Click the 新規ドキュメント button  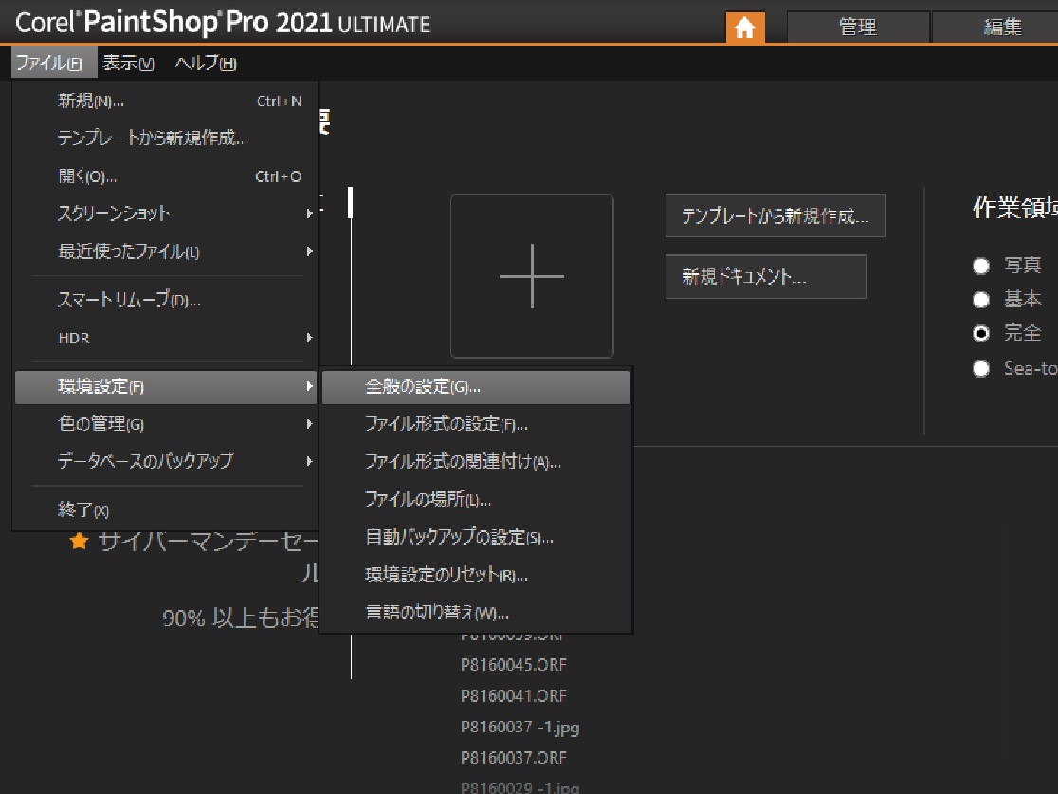[766, 275]
